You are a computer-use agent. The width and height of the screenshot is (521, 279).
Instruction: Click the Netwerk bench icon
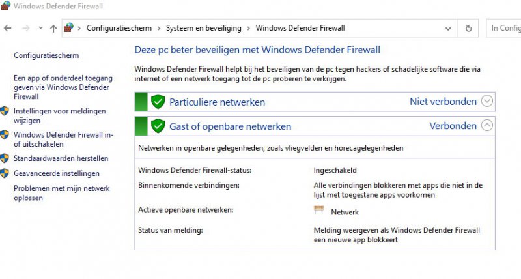[319, 211]
